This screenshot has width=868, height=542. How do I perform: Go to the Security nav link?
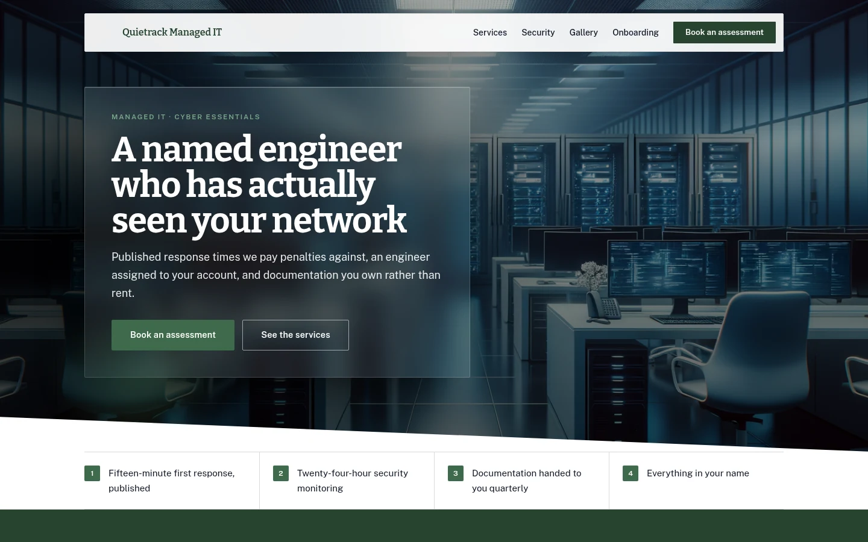pos(538,33)
